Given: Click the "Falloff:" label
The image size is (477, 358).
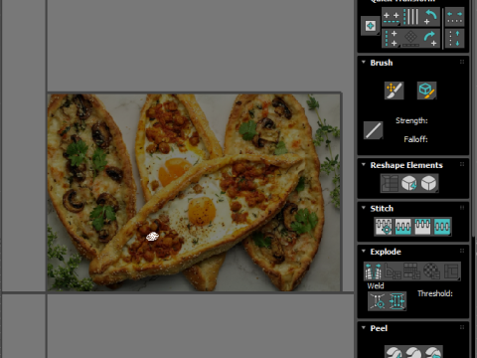Looking at the screenshot, I should point(415,139).
